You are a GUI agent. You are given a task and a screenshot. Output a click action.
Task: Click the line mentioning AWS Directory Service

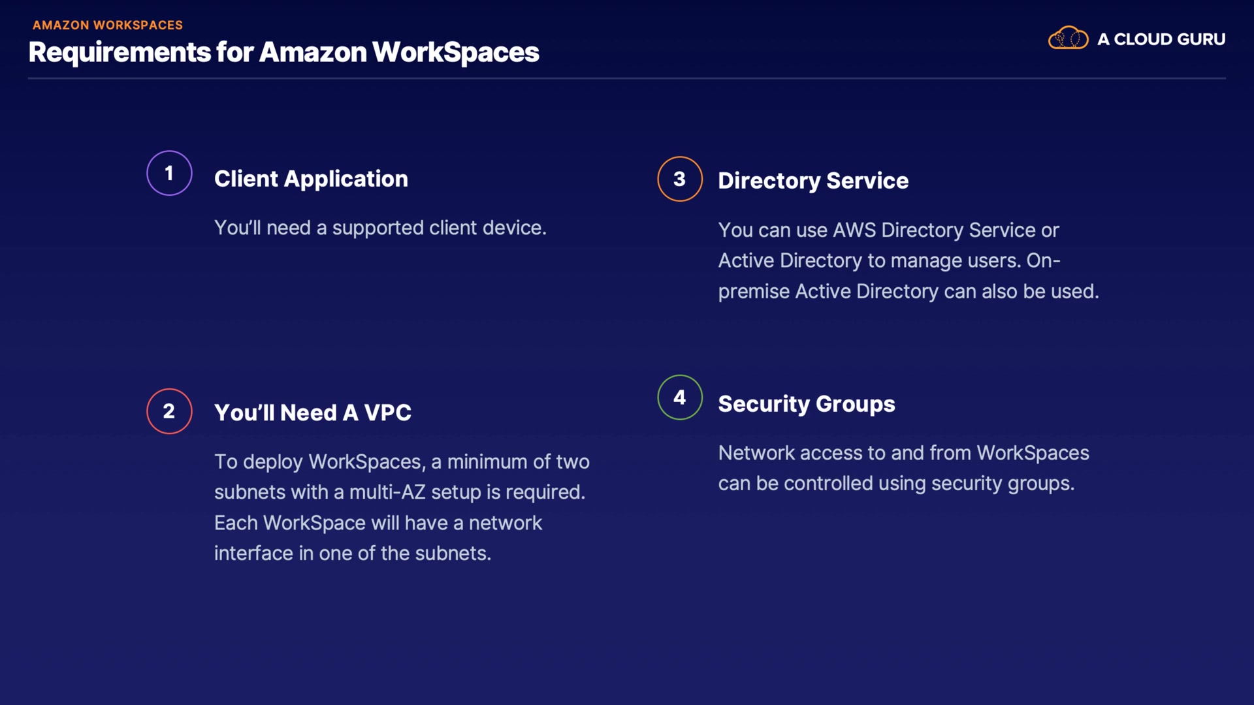(x=888, y=230)
